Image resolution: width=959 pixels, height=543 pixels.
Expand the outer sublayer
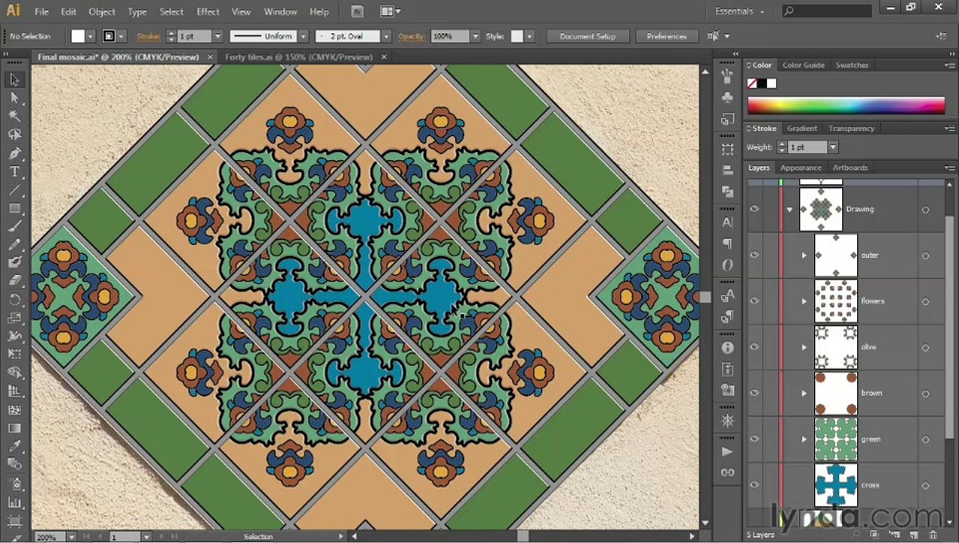804,256
